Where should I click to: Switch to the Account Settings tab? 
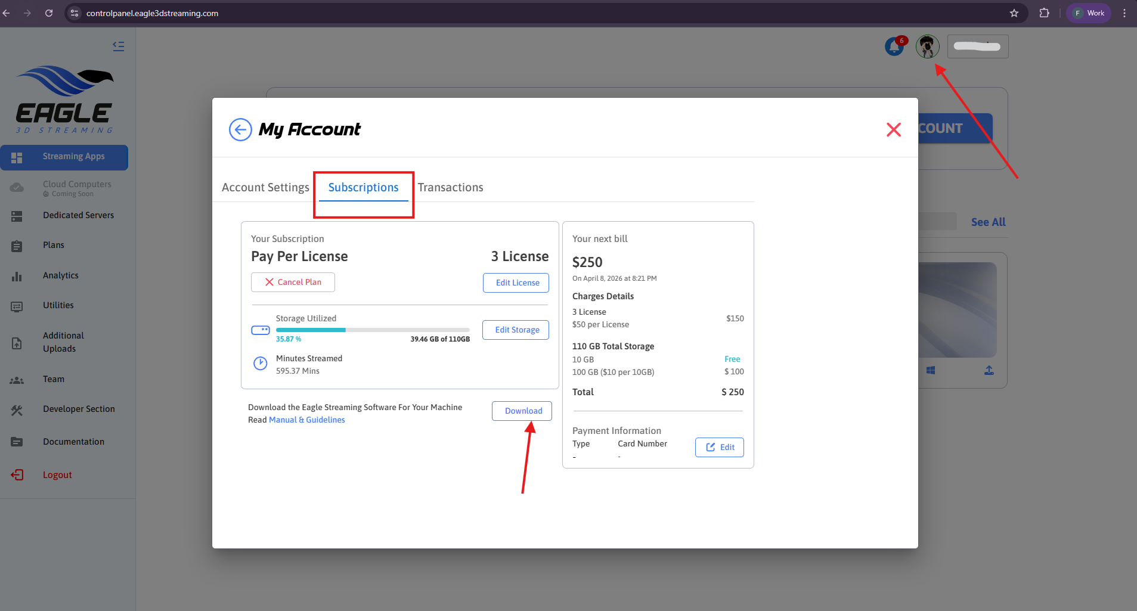pyautogui.click(x=265, y=187)
